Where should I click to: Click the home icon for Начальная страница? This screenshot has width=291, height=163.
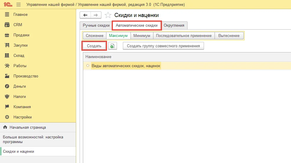[x=5, y=127]
